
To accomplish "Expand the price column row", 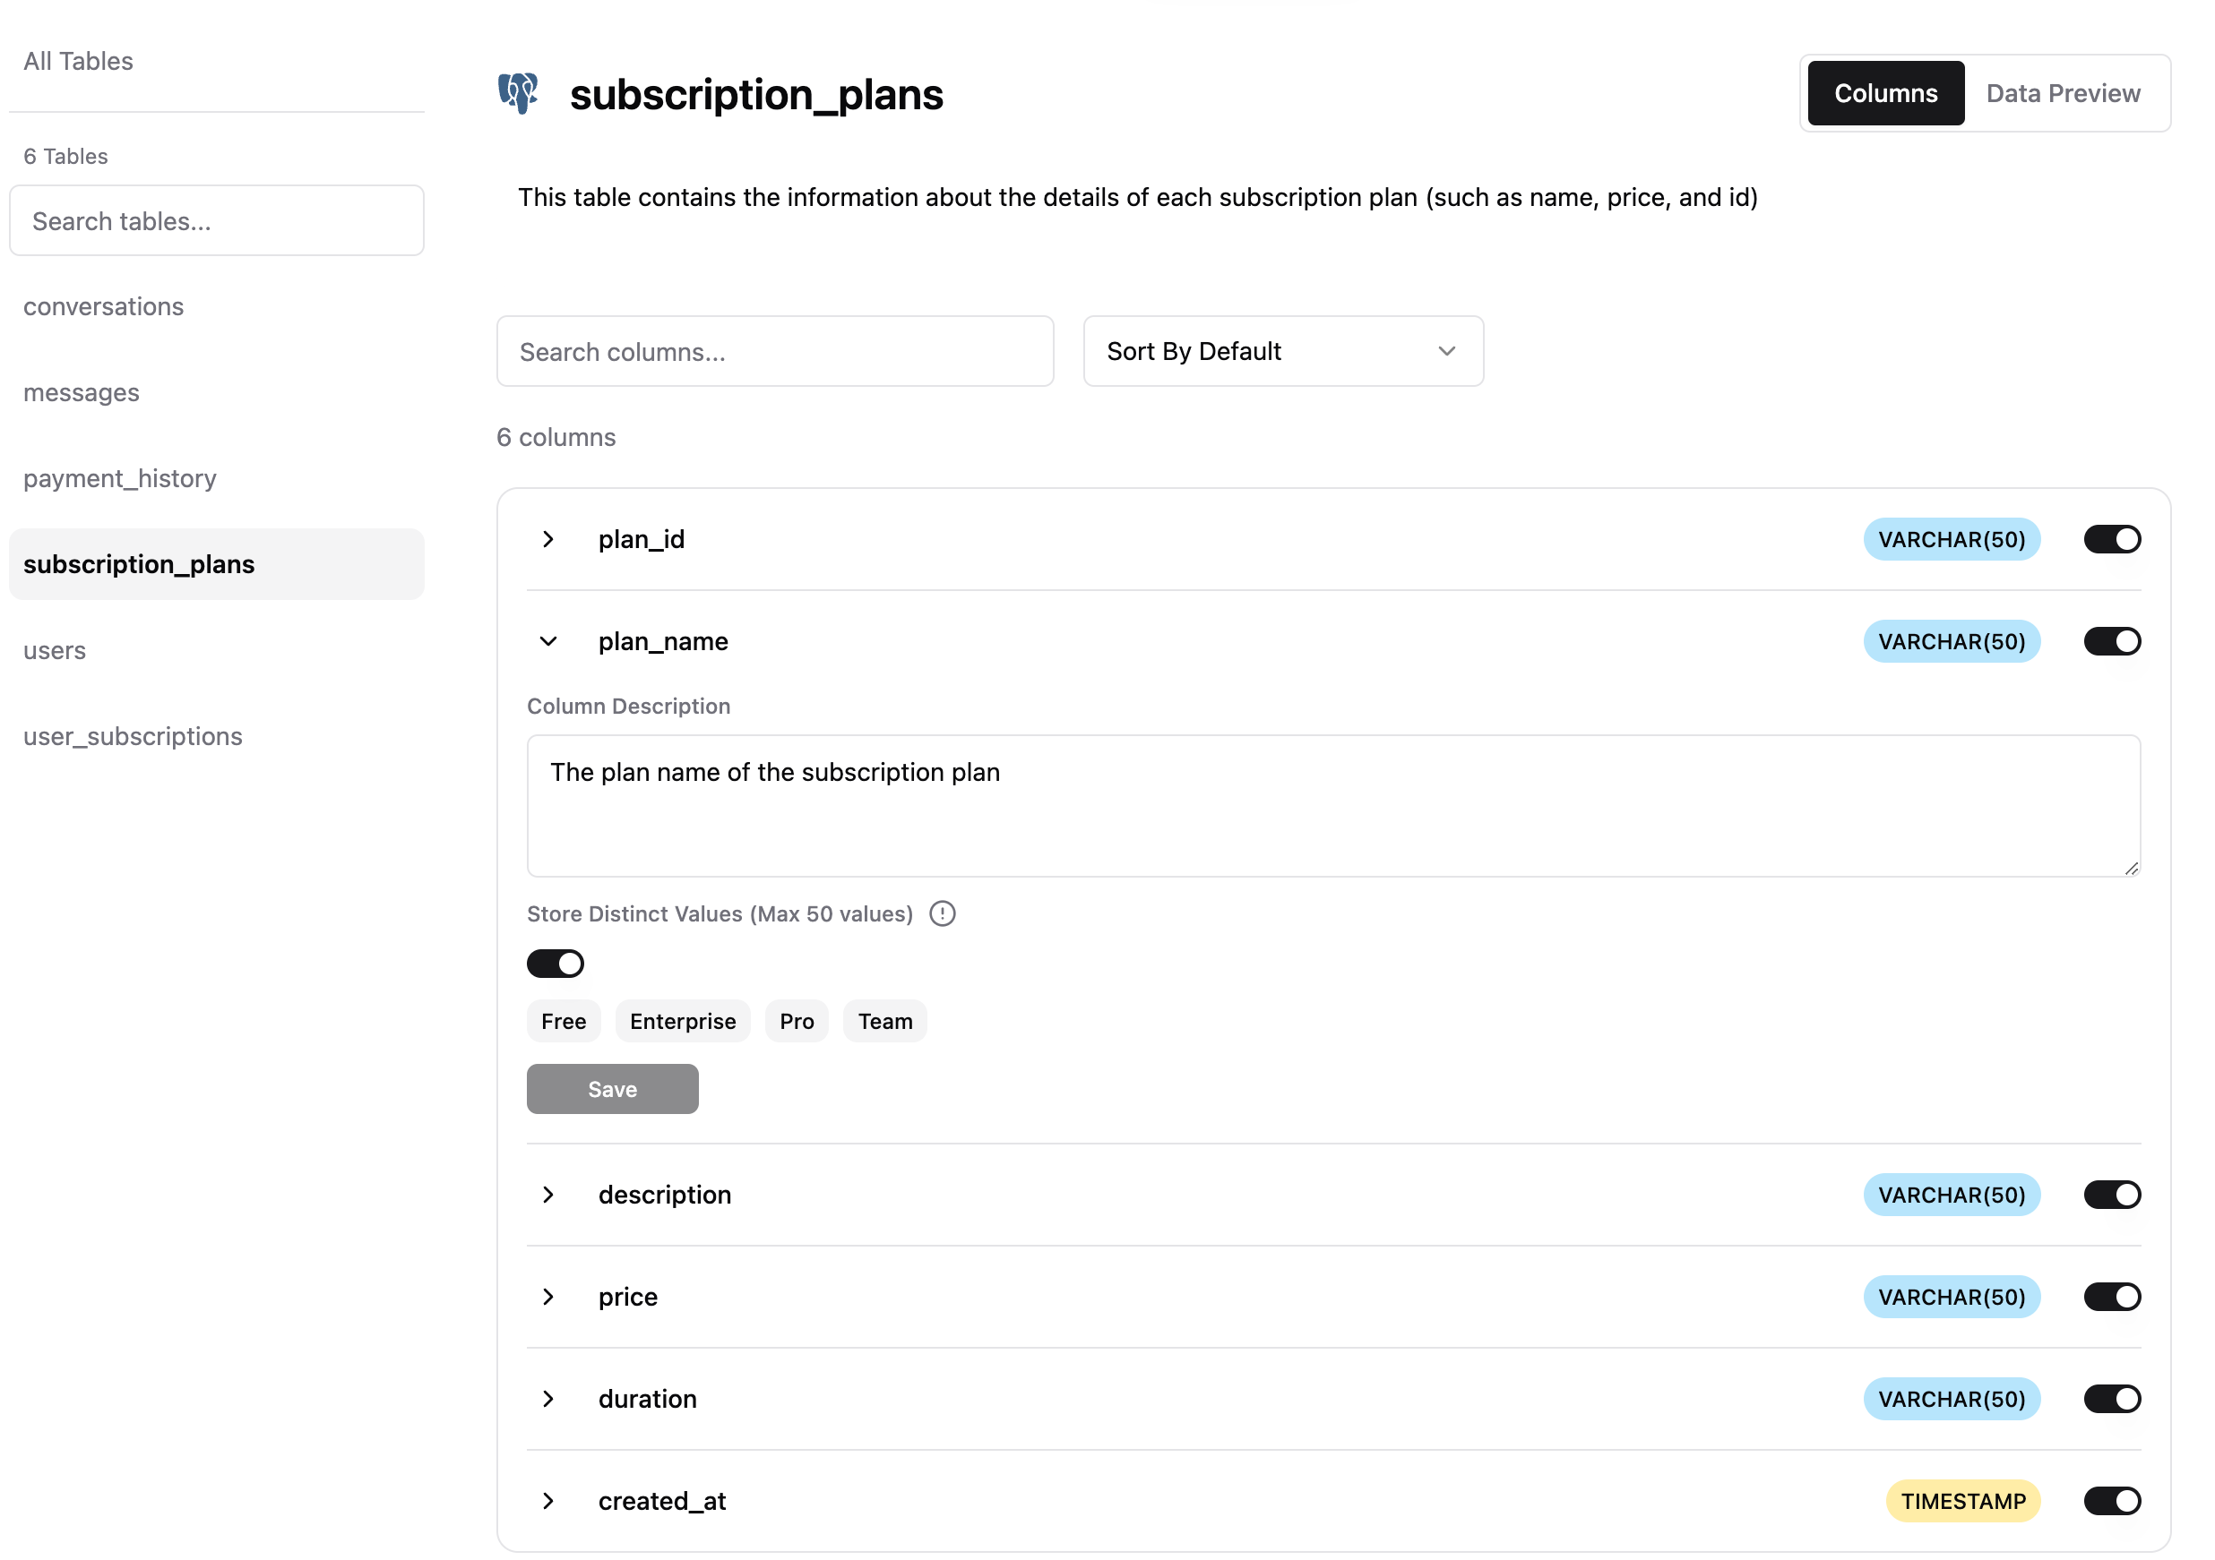I will [x=548, y=1297].
